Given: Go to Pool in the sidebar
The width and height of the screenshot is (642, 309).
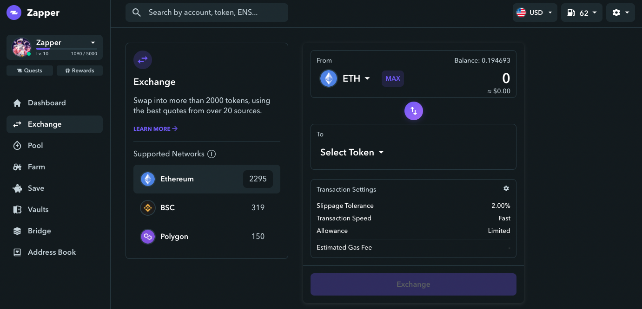Looking at the screenshot, I should 35,146.
